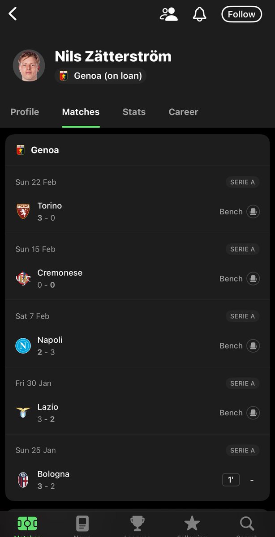The width and height of the screenshot is (275, 537).
Task: Switch to the Career tab
Action: 183,112
